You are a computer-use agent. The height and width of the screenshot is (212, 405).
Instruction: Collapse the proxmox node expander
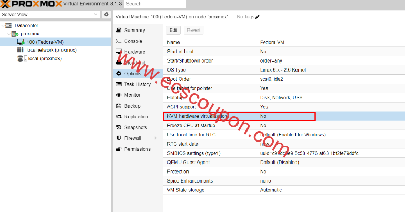point(9,34)
